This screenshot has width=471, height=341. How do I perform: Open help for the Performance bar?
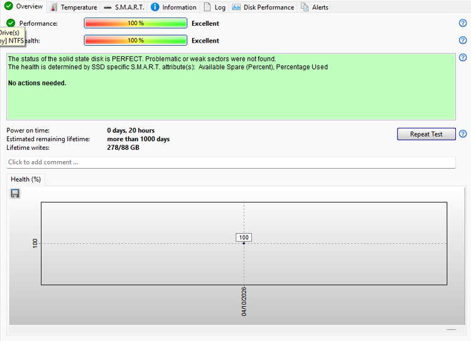pos(463,23)
